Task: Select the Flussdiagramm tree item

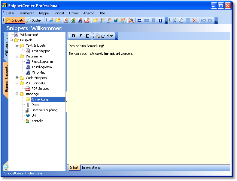Action: tap(42, 62)
